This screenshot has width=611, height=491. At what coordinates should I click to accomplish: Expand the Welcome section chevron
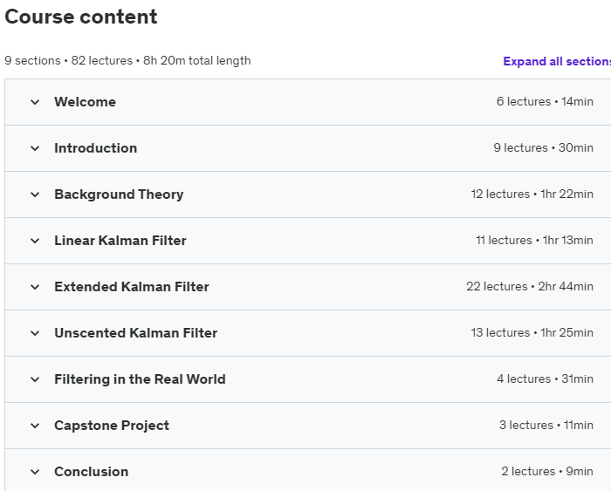[x=35, y=102]
